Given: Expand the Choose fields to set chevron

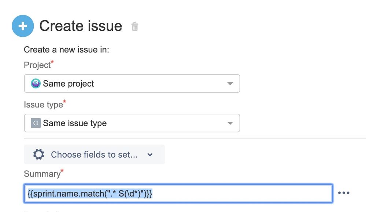Looking at the screenshot, I should 150,155.
